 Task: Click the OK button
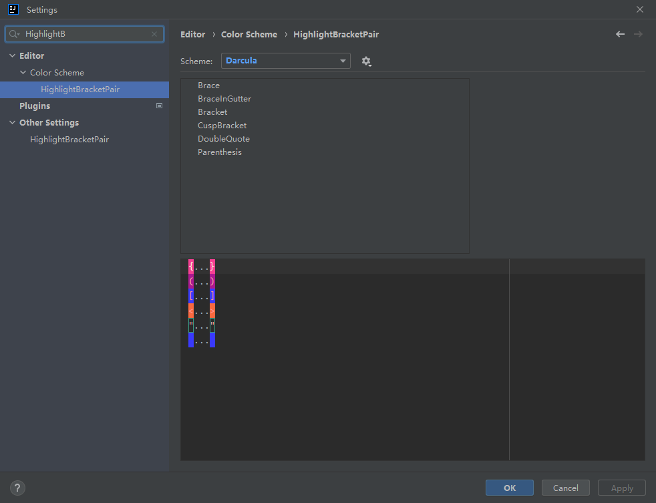[509, 488]
